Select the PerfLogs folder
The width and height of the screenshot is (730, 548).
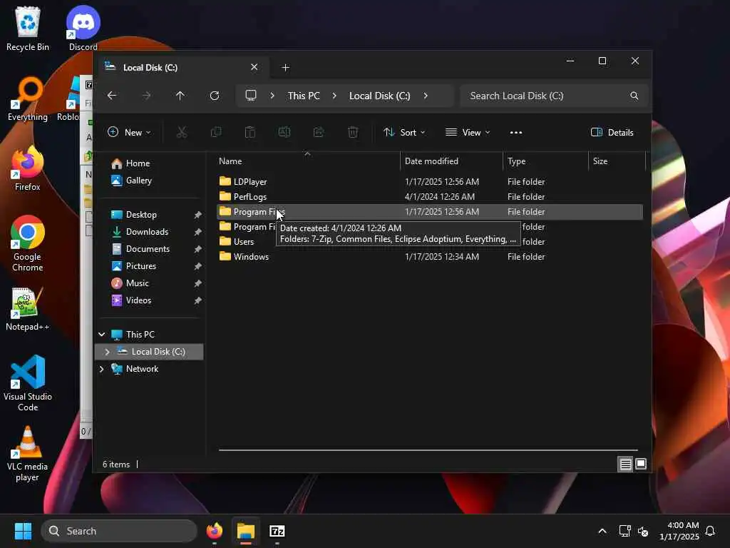[x=429, y=197]
